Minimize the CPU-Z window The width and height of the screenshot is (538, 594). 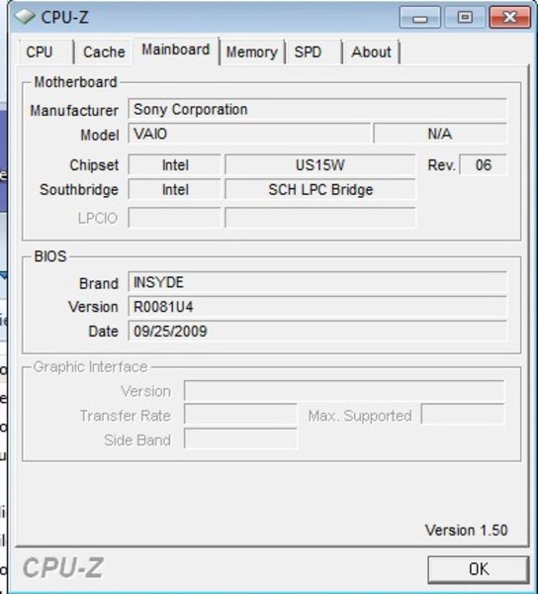pyautogui.click(x=419, y=18)
